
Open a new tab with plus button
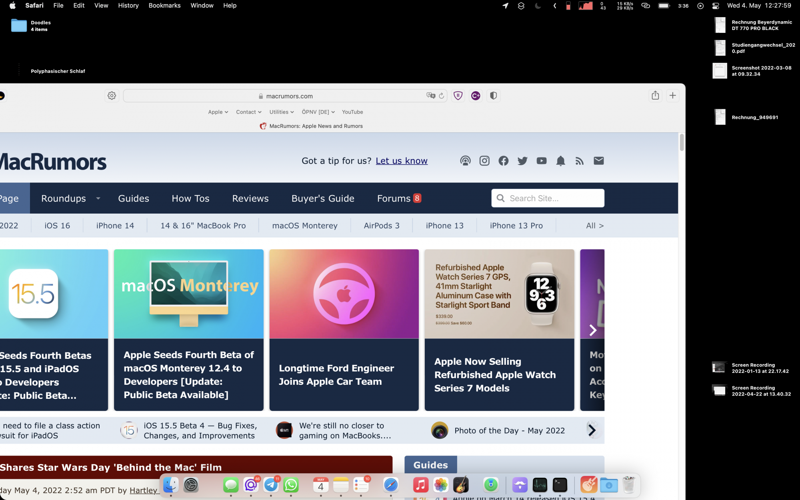pyautogui.click(x=673, y=96)
